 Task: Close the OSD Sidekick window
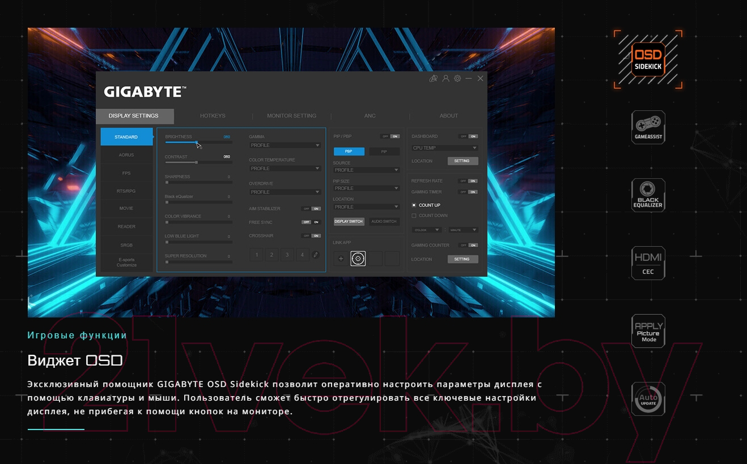tap(481, 79)
